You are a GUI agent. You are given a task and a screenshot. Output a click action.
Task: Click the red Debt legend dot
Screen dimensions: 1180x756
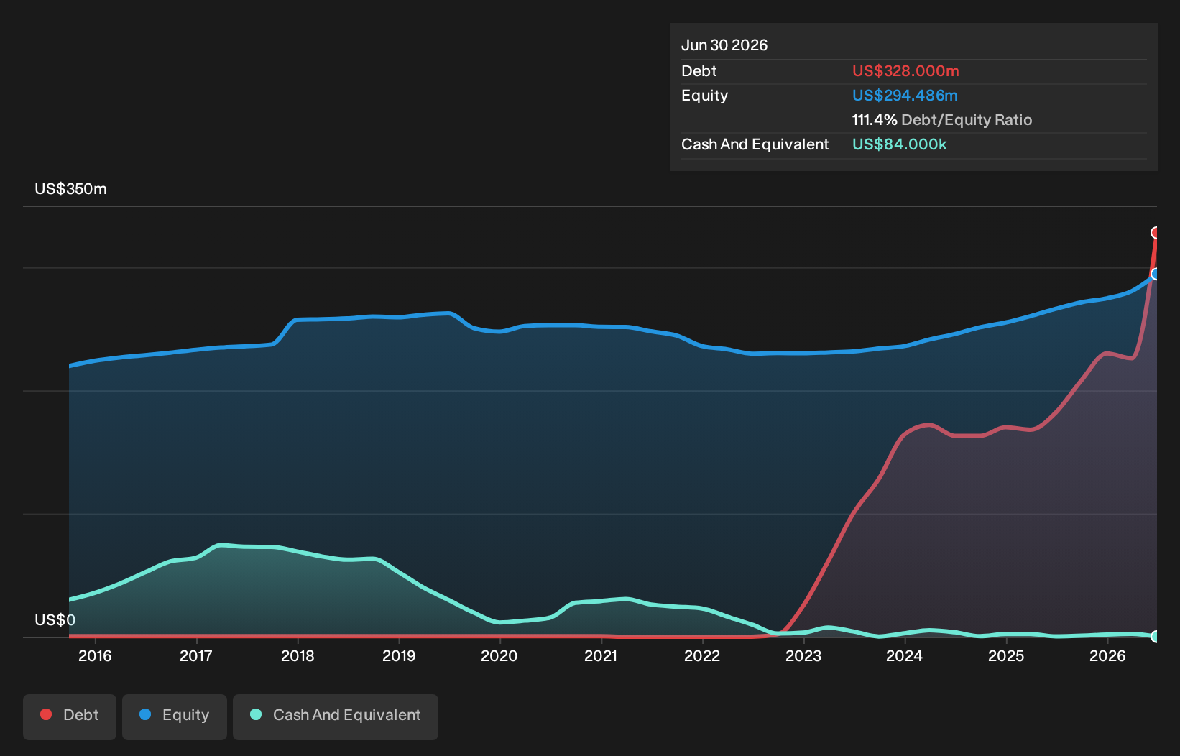[46, 714]
